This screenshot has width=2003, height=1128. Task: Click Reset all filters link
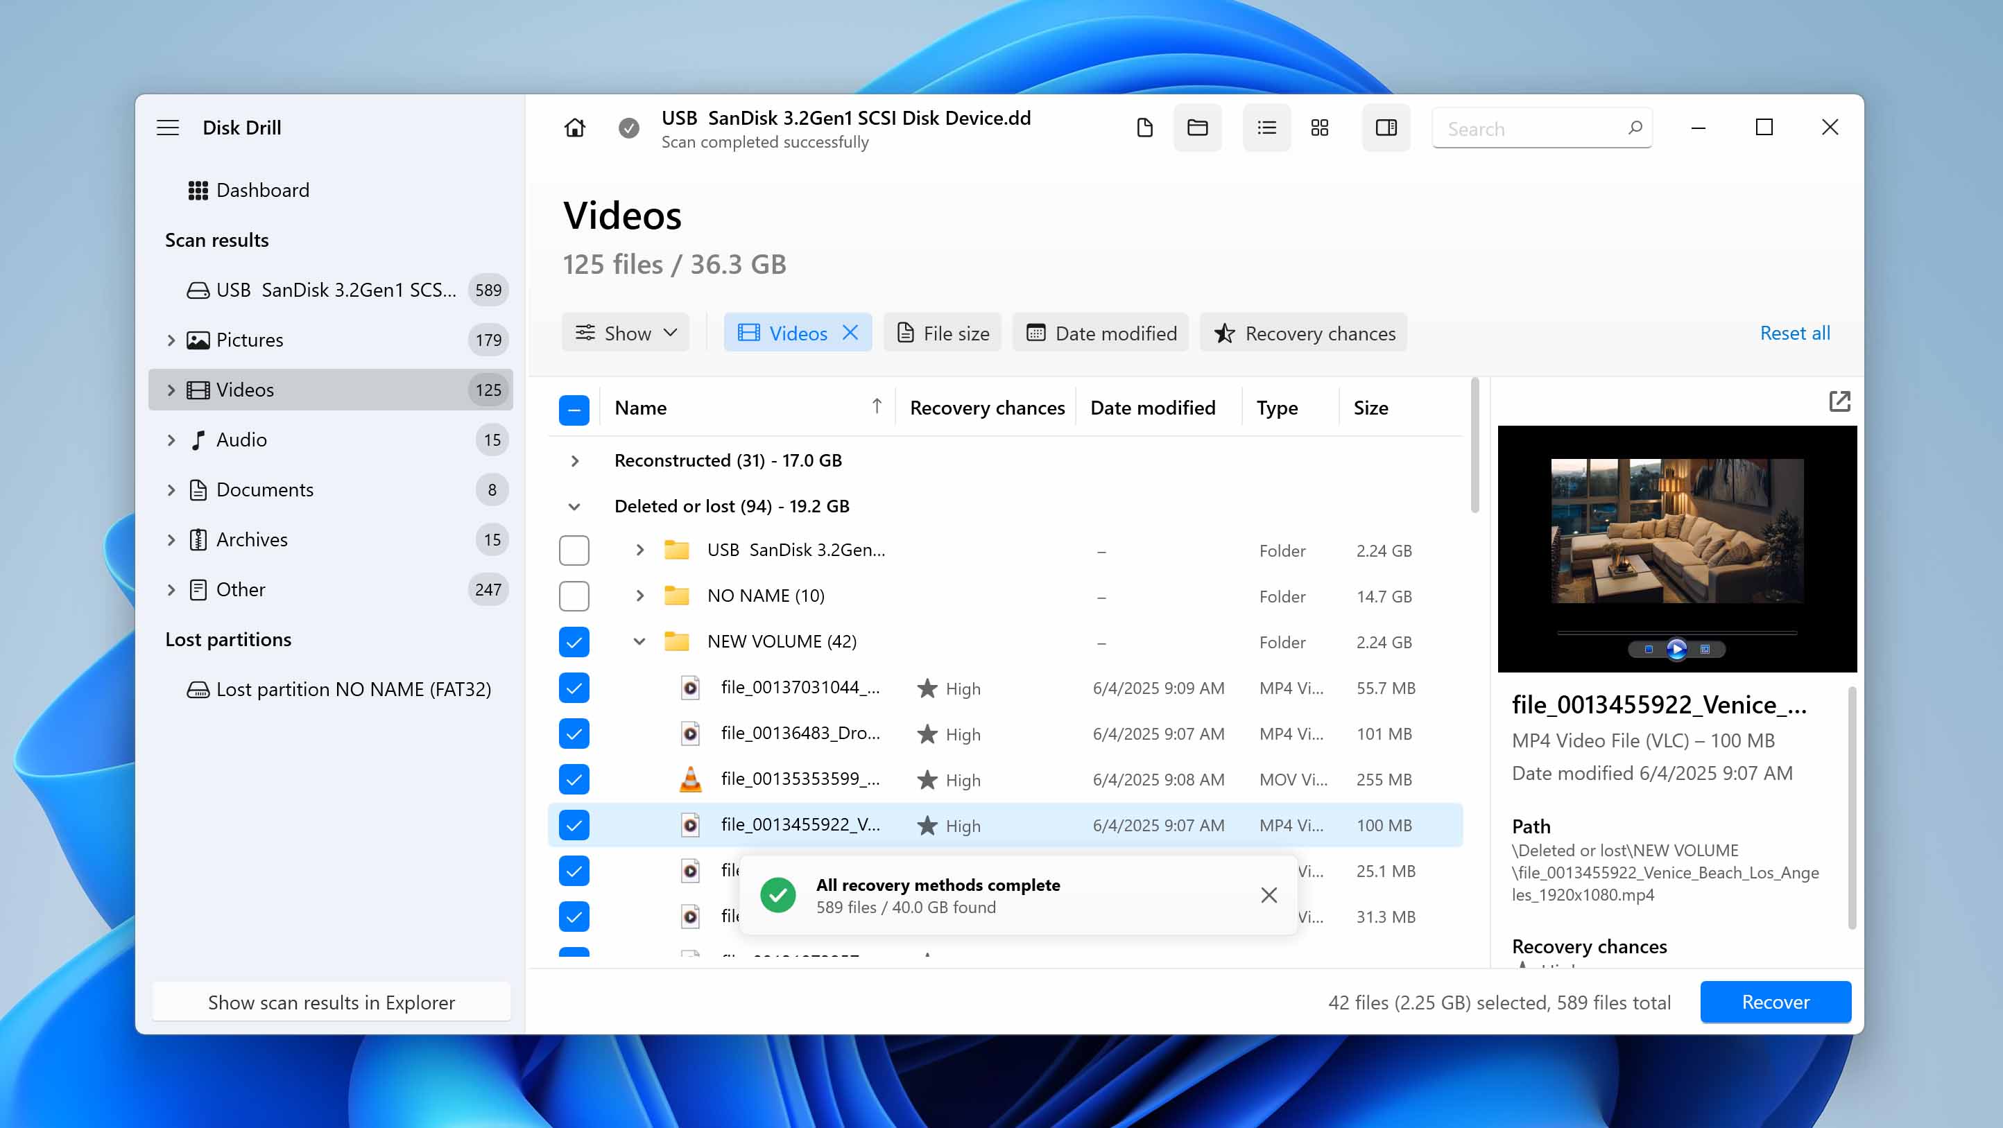pos(1795,333)
